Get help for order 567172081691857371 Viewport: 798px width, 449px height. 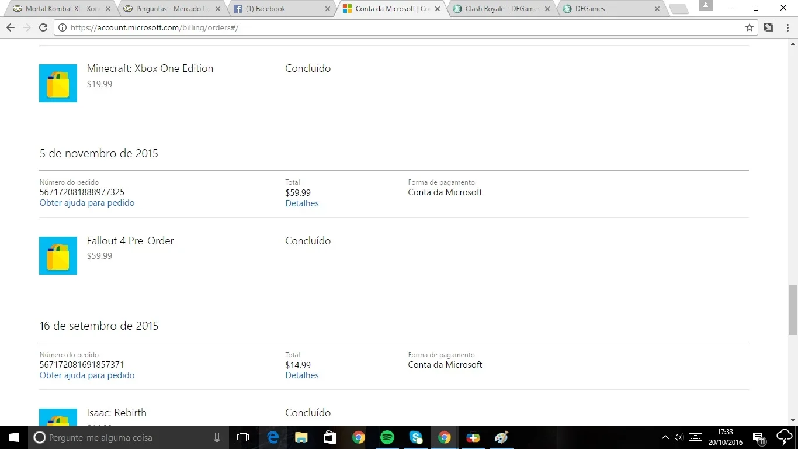[87, 375]
